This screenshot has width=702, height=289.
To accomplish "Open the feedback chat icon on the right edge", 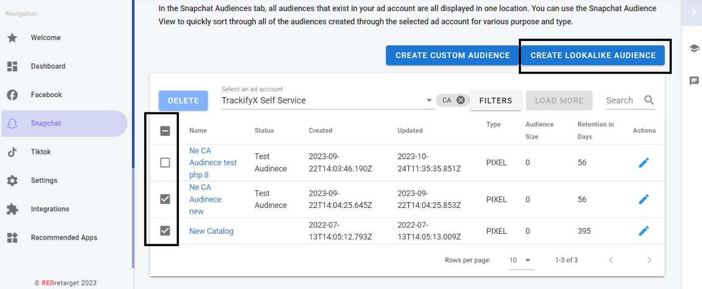I will point(694,81).
